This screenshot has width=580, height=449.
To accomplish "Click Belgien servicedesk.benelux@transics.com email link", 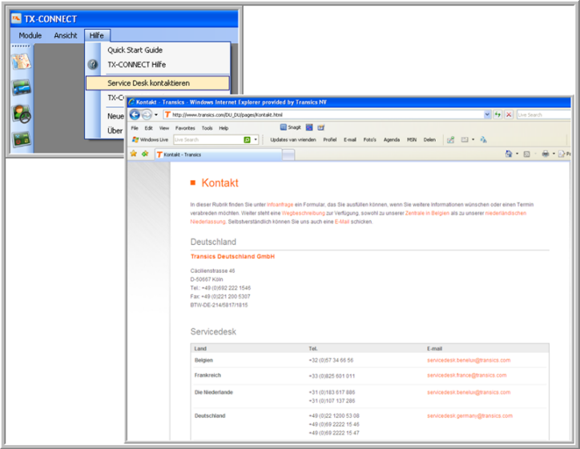I will pos(469,360).
